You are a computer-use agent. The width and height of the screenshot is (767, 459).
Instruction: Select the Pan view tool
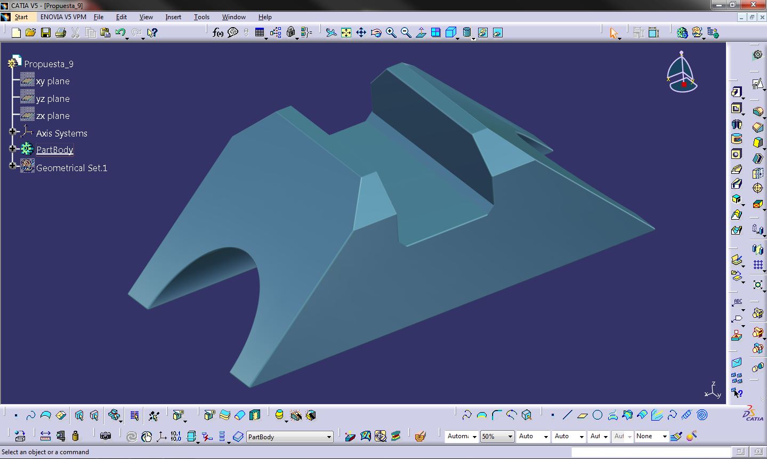[x=361, y=33]
